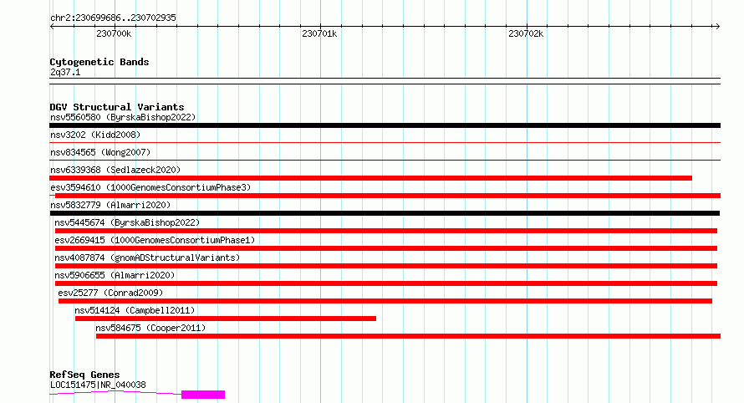Select the RefSeq Genes track title
The width and height of the screenshot is (744, 403).
(84, 375)
